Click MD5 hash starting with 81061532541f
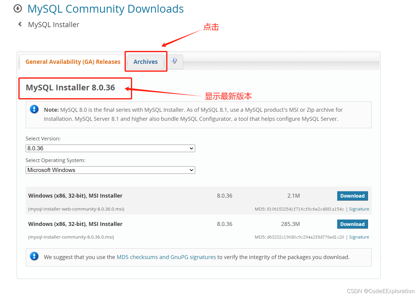The height and width of the screenshot is (297, 419). [x=305, y=209]
